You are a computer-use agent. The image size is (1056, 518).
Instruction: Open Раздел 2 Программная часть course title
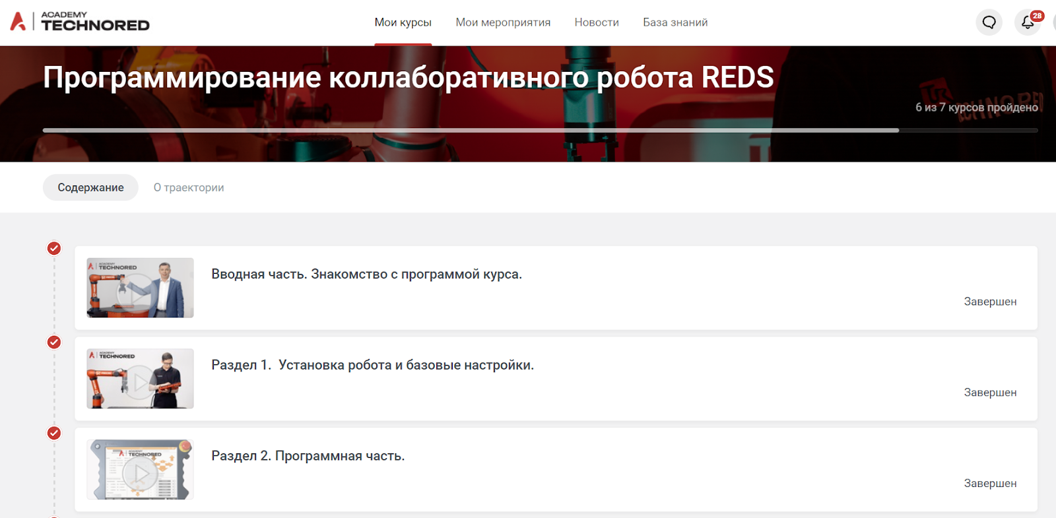click(x=308, y=456)
